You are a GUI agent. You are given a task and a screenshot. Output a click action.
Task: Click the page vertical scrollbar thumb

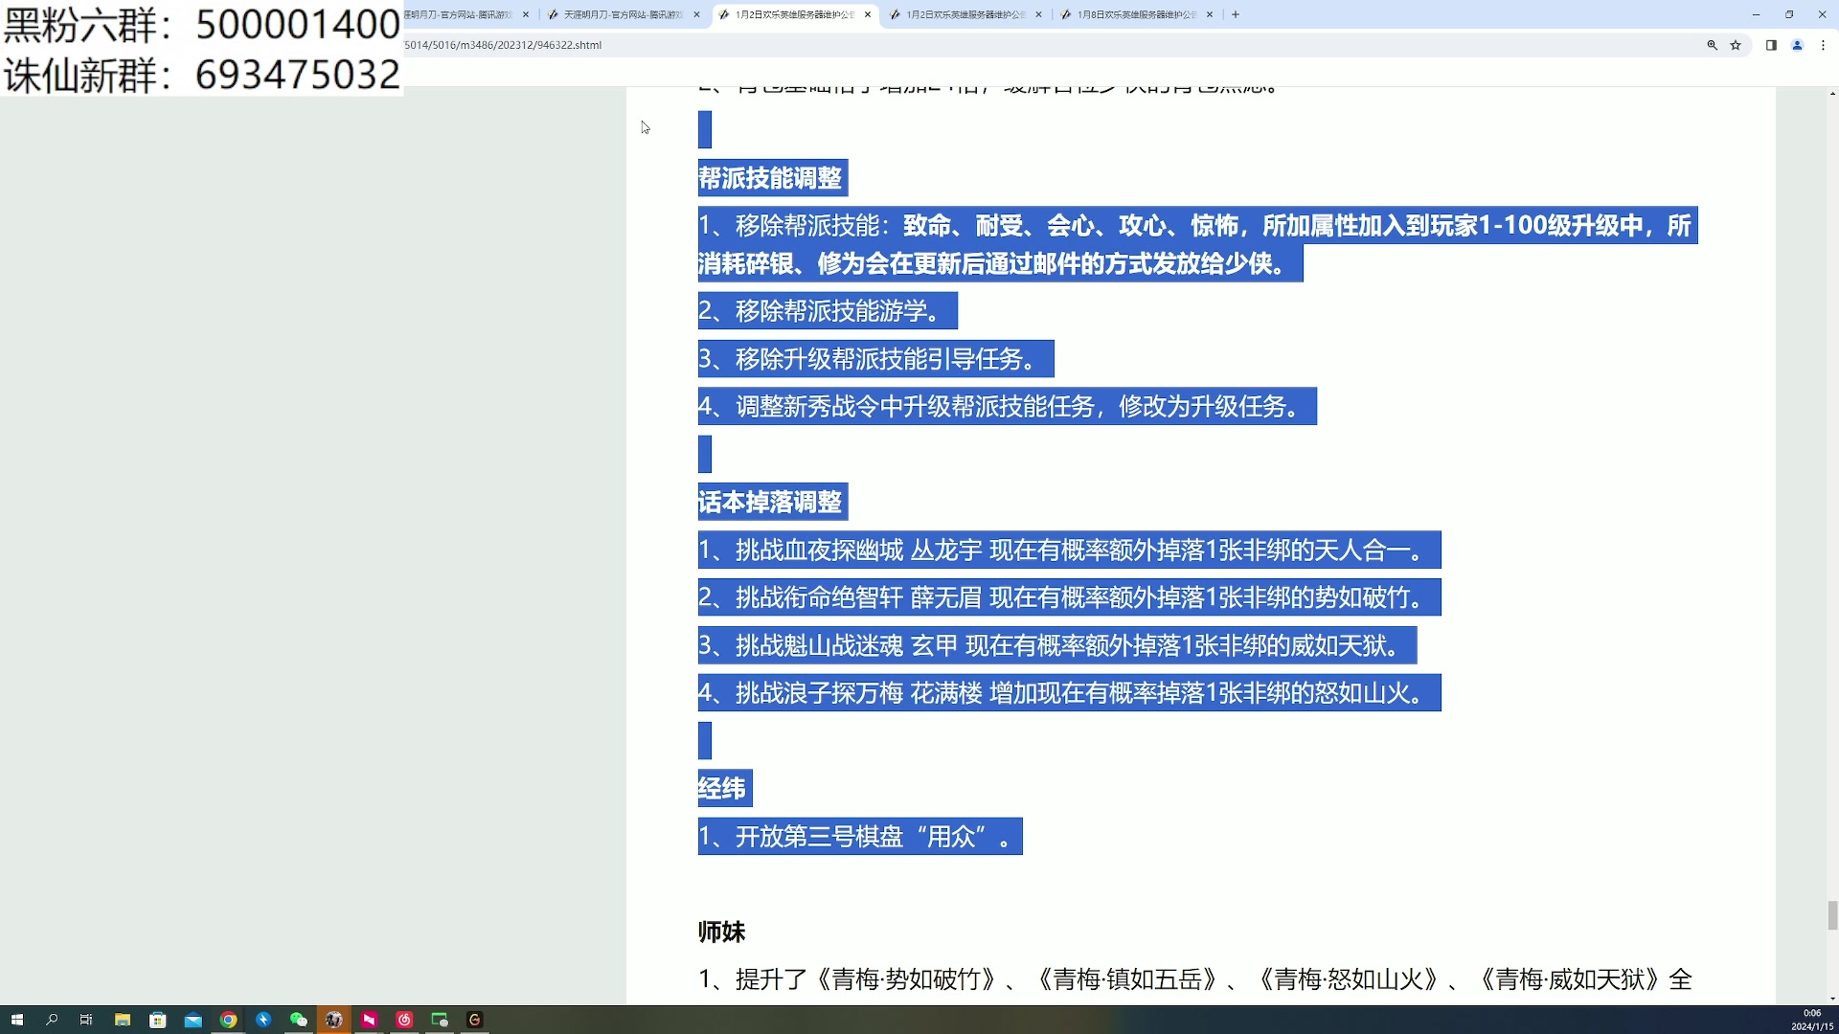(1832, 915)
